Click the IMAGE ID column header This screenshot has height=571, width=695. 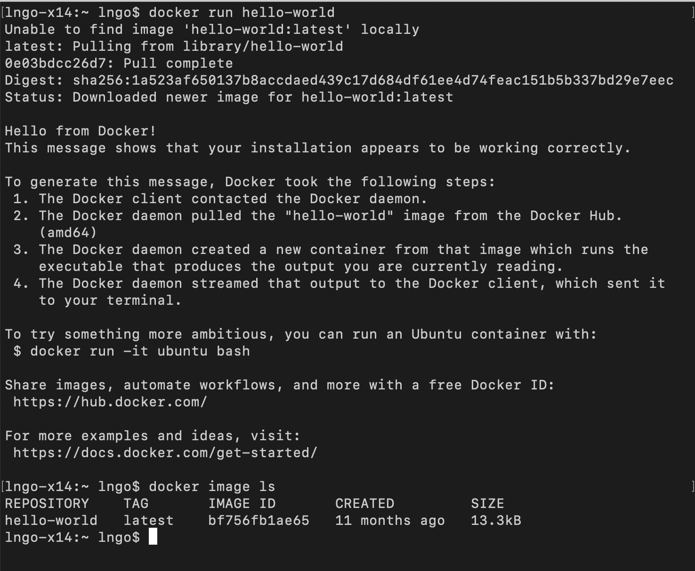pyautogui.click(x=242, y=504)
